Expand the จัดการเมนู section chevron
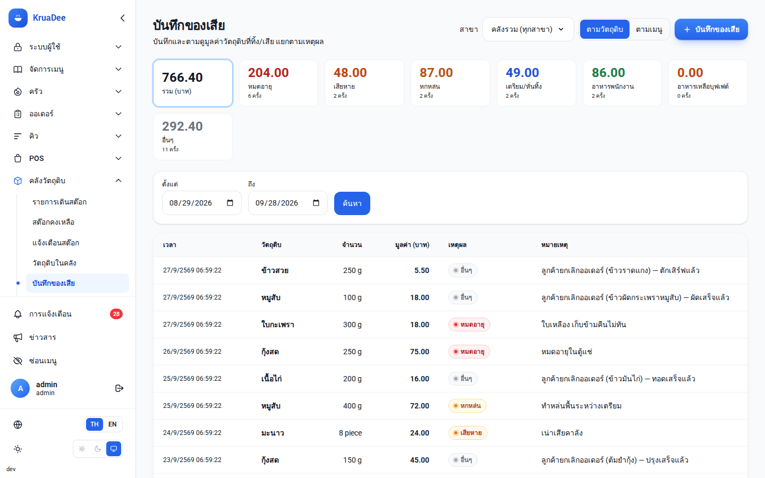The image size is (765, 478). point(118,69)
